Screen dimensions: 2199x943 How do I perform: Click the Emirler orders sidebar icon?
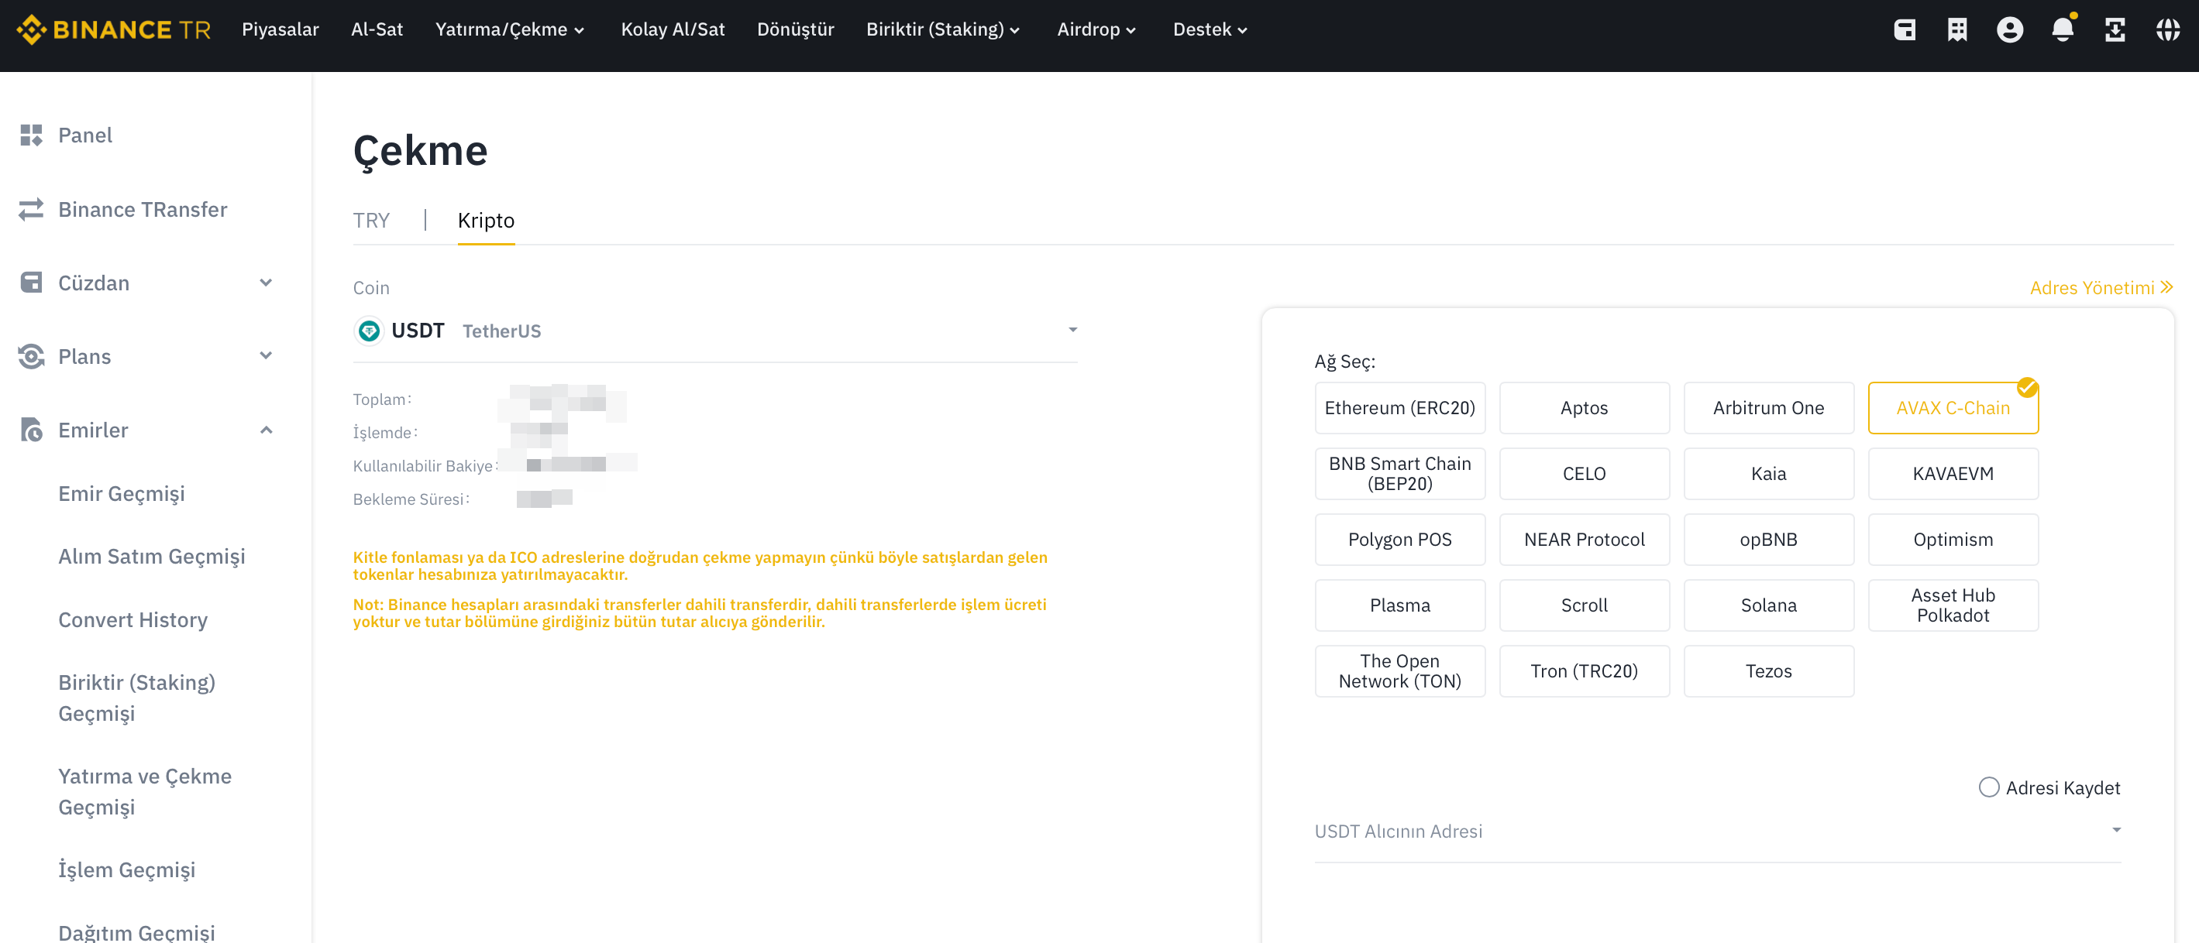click(32, 430)
